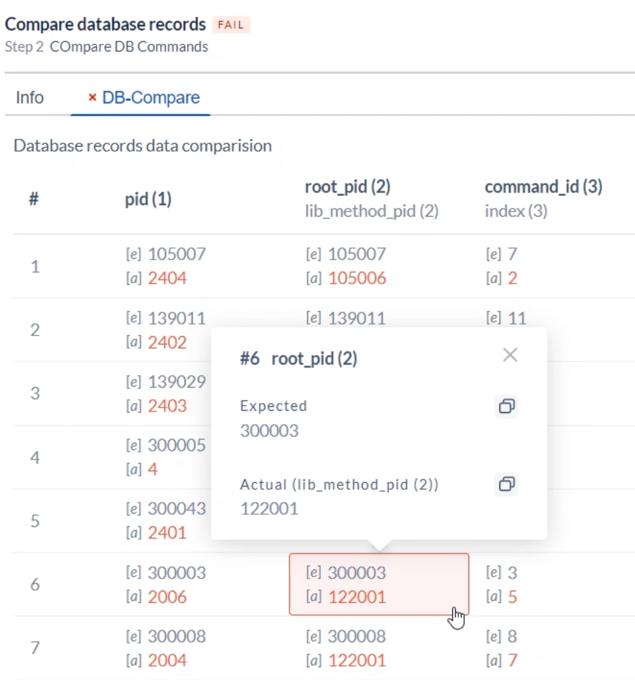Click actual value 2402 in row 2

168,342
